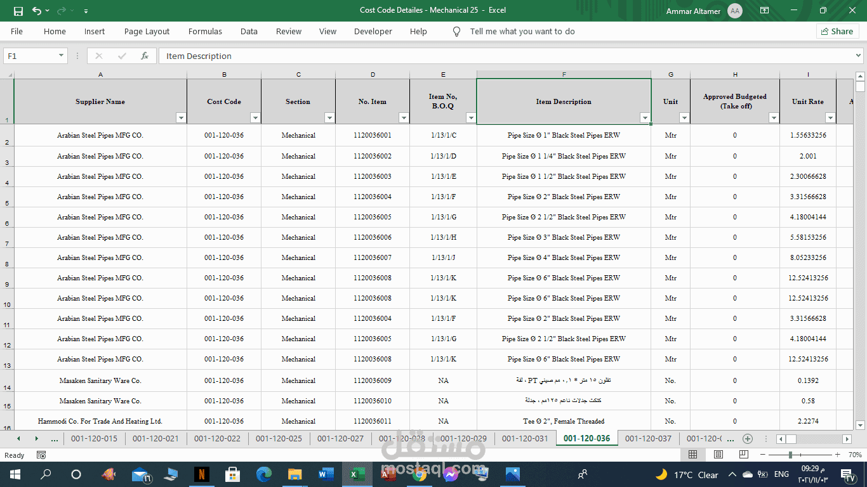Viewport: 867px width, 487px height.
Task: Click the 70% zoom level
Action: (x=854, y=455)
